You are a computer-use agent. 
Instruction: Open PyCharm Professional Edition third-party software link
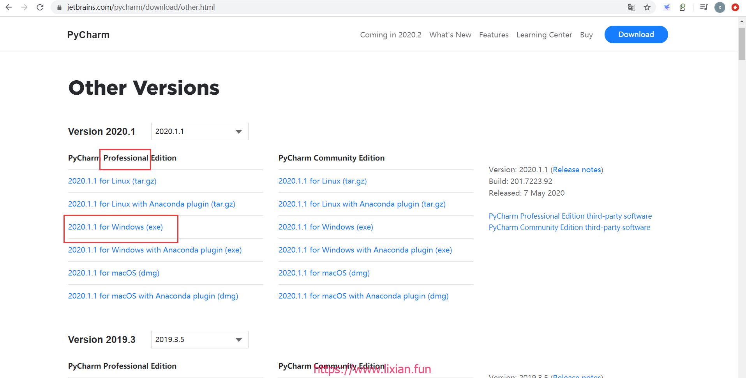[570, 216]
